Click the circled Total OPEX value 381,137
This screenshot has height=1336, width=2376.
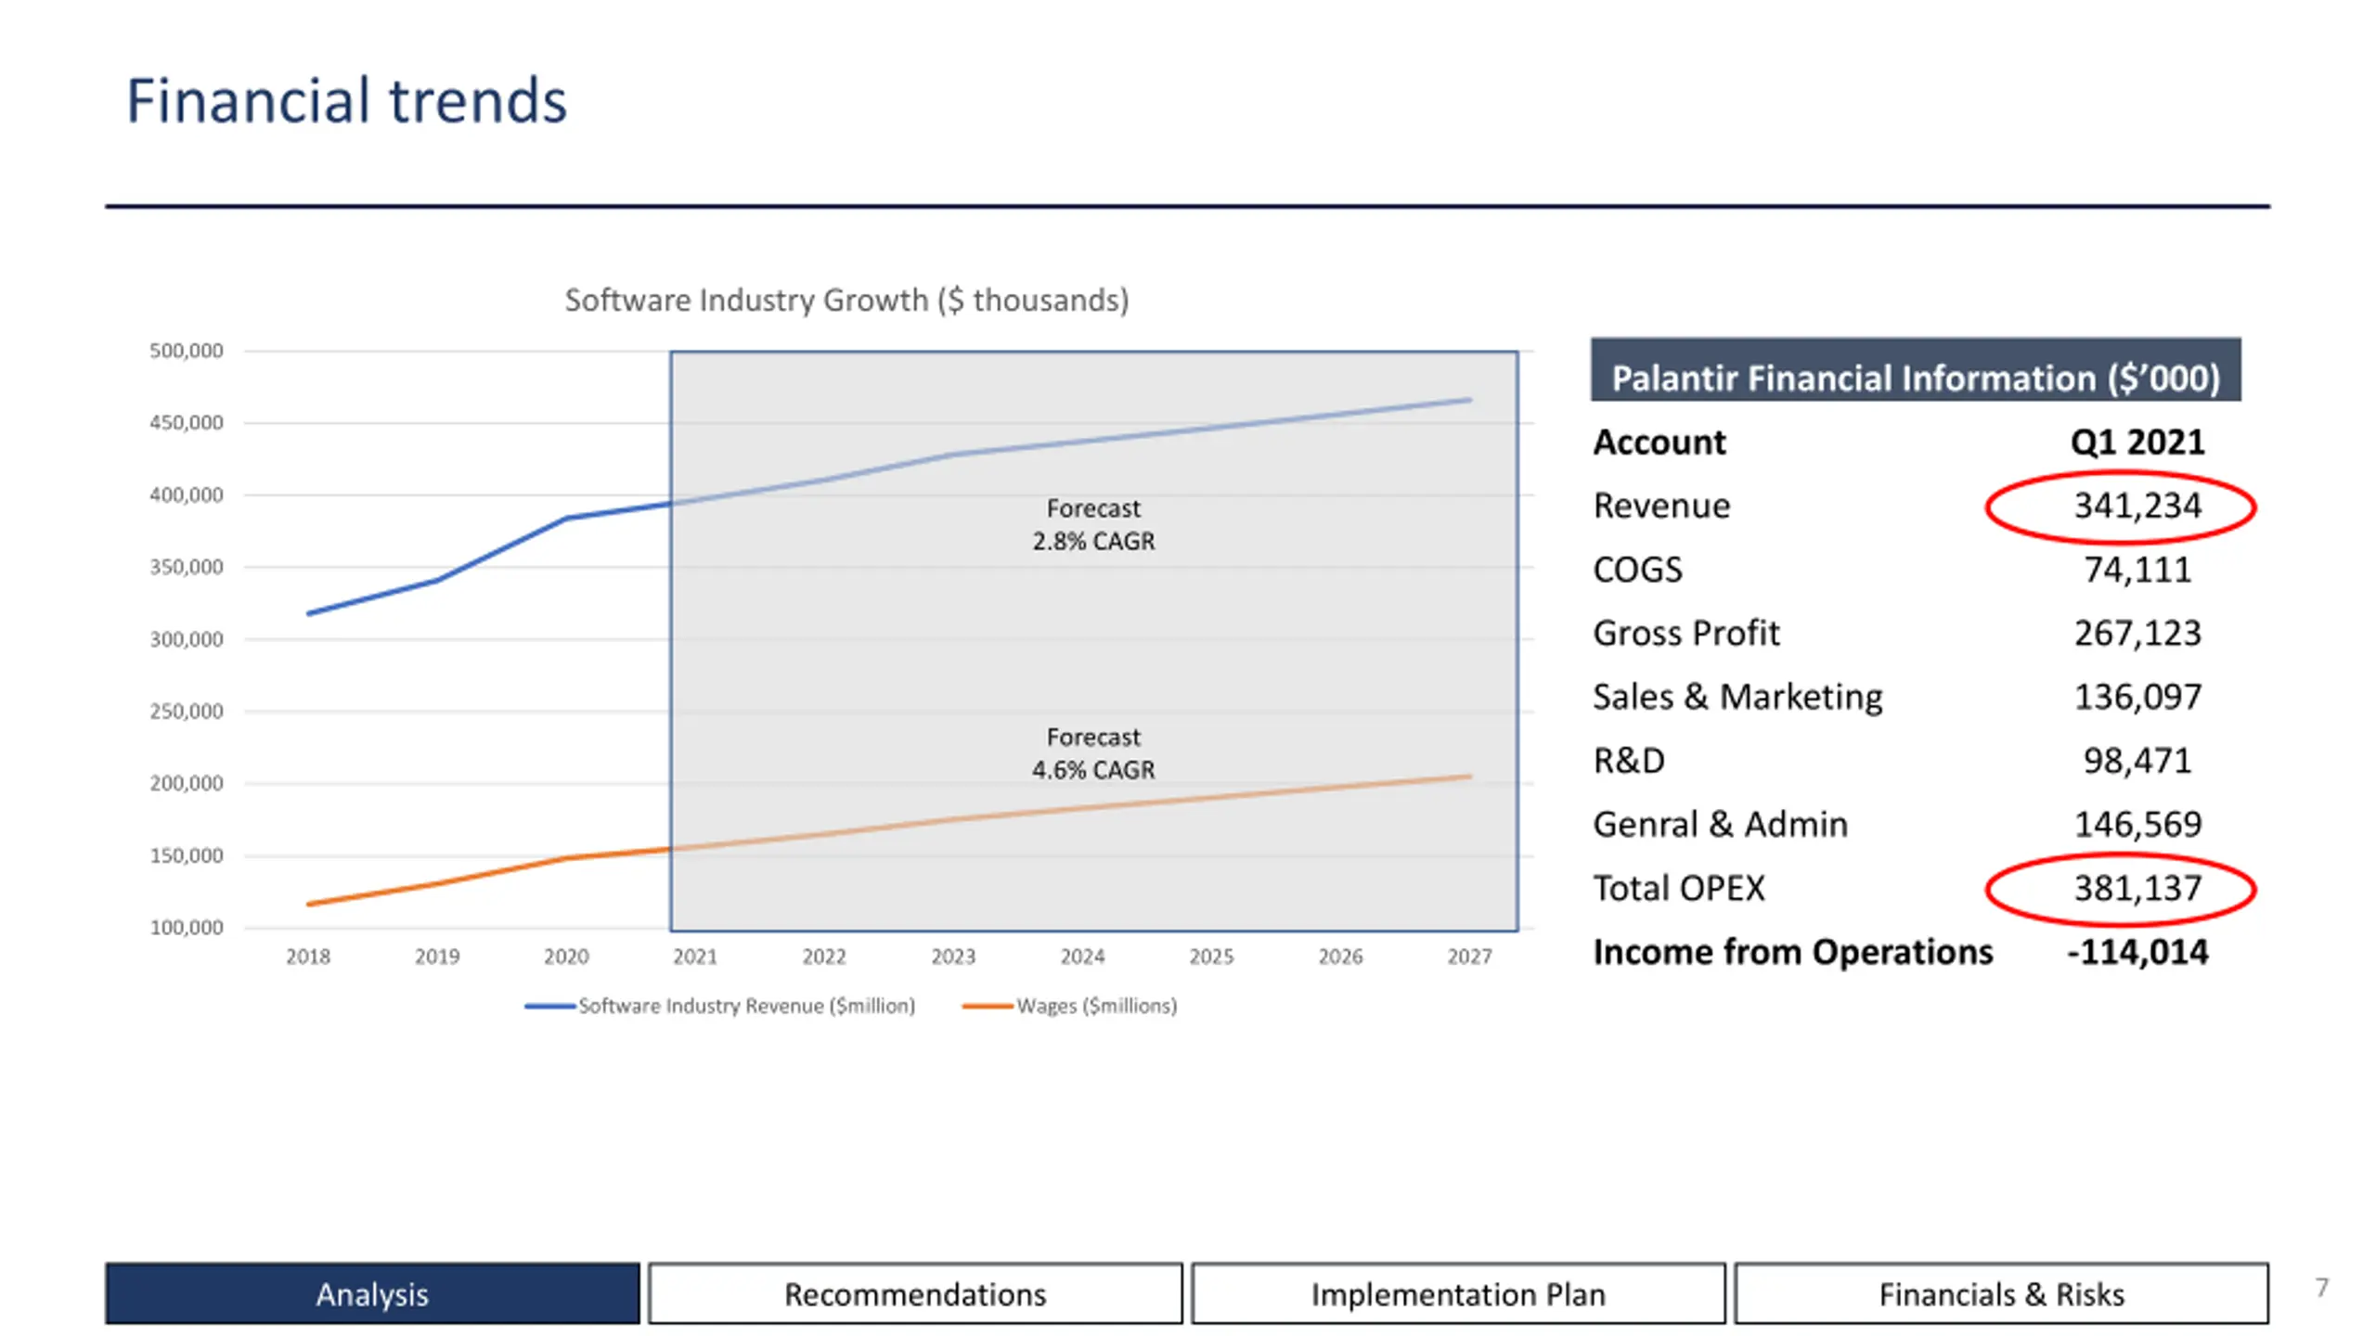click(2137, 888)
